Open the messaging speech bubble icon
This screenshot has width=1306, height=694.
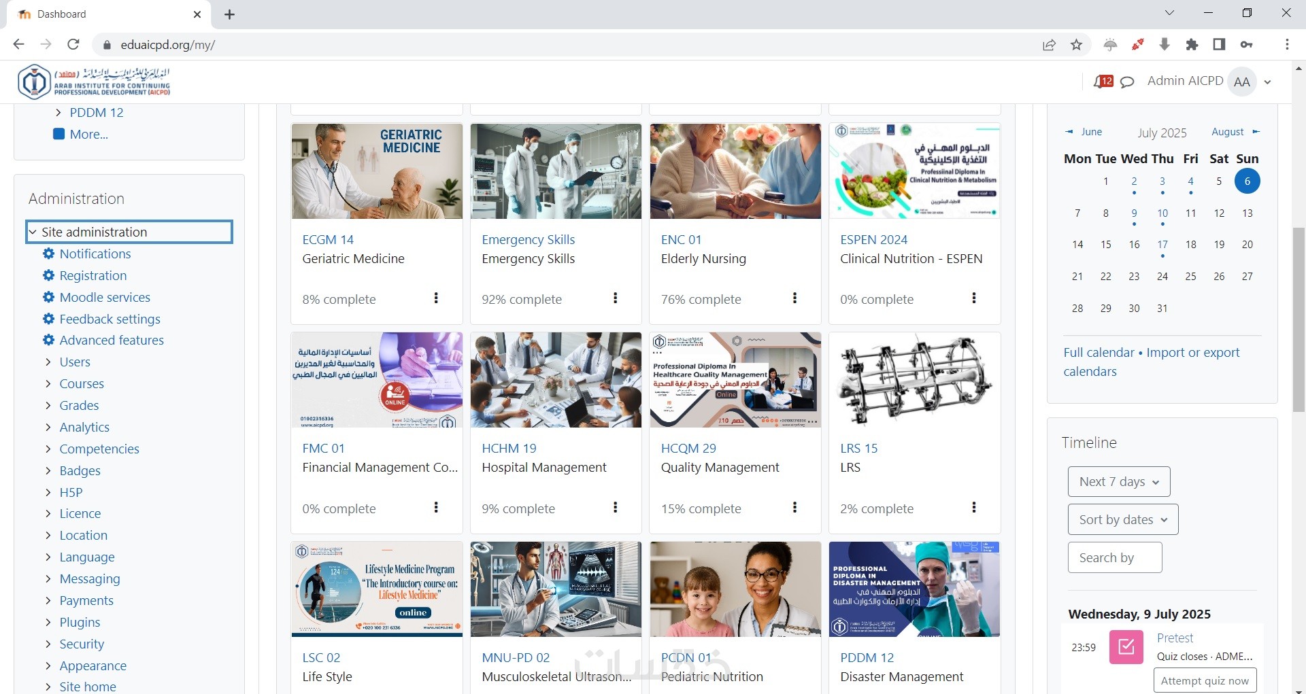click(x=1127, y=82)
